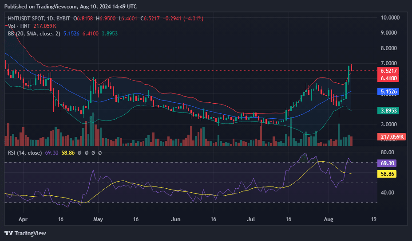Screen dimensions: 412x241
Task: Click the open value O6.8158
Action: (x=83, y=19)
